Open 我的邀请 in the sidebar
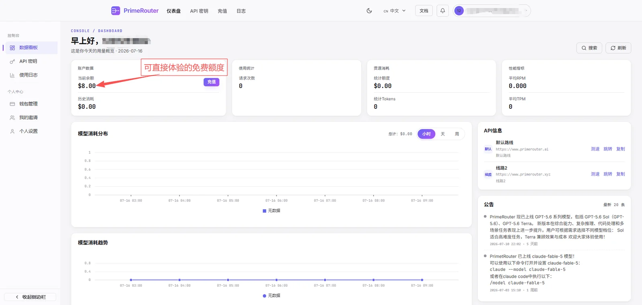642x305 pixels. tap(31, 118)
